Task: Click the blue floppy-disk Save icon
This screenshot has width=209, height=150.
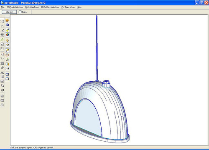Action: (x=7, y=25)
